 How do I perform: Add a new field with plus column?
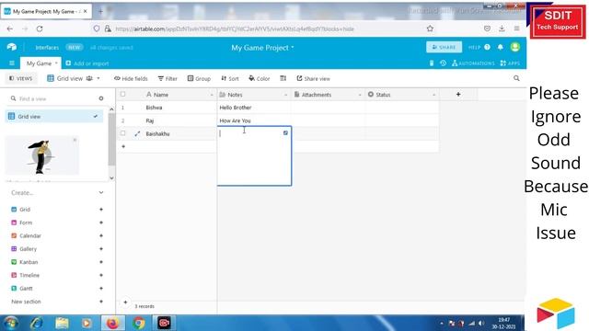[x=458, y=94]
